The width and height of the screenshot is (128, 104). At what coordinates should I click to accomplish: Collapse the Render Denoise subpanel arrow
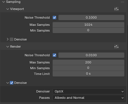(x=8, y=83)
